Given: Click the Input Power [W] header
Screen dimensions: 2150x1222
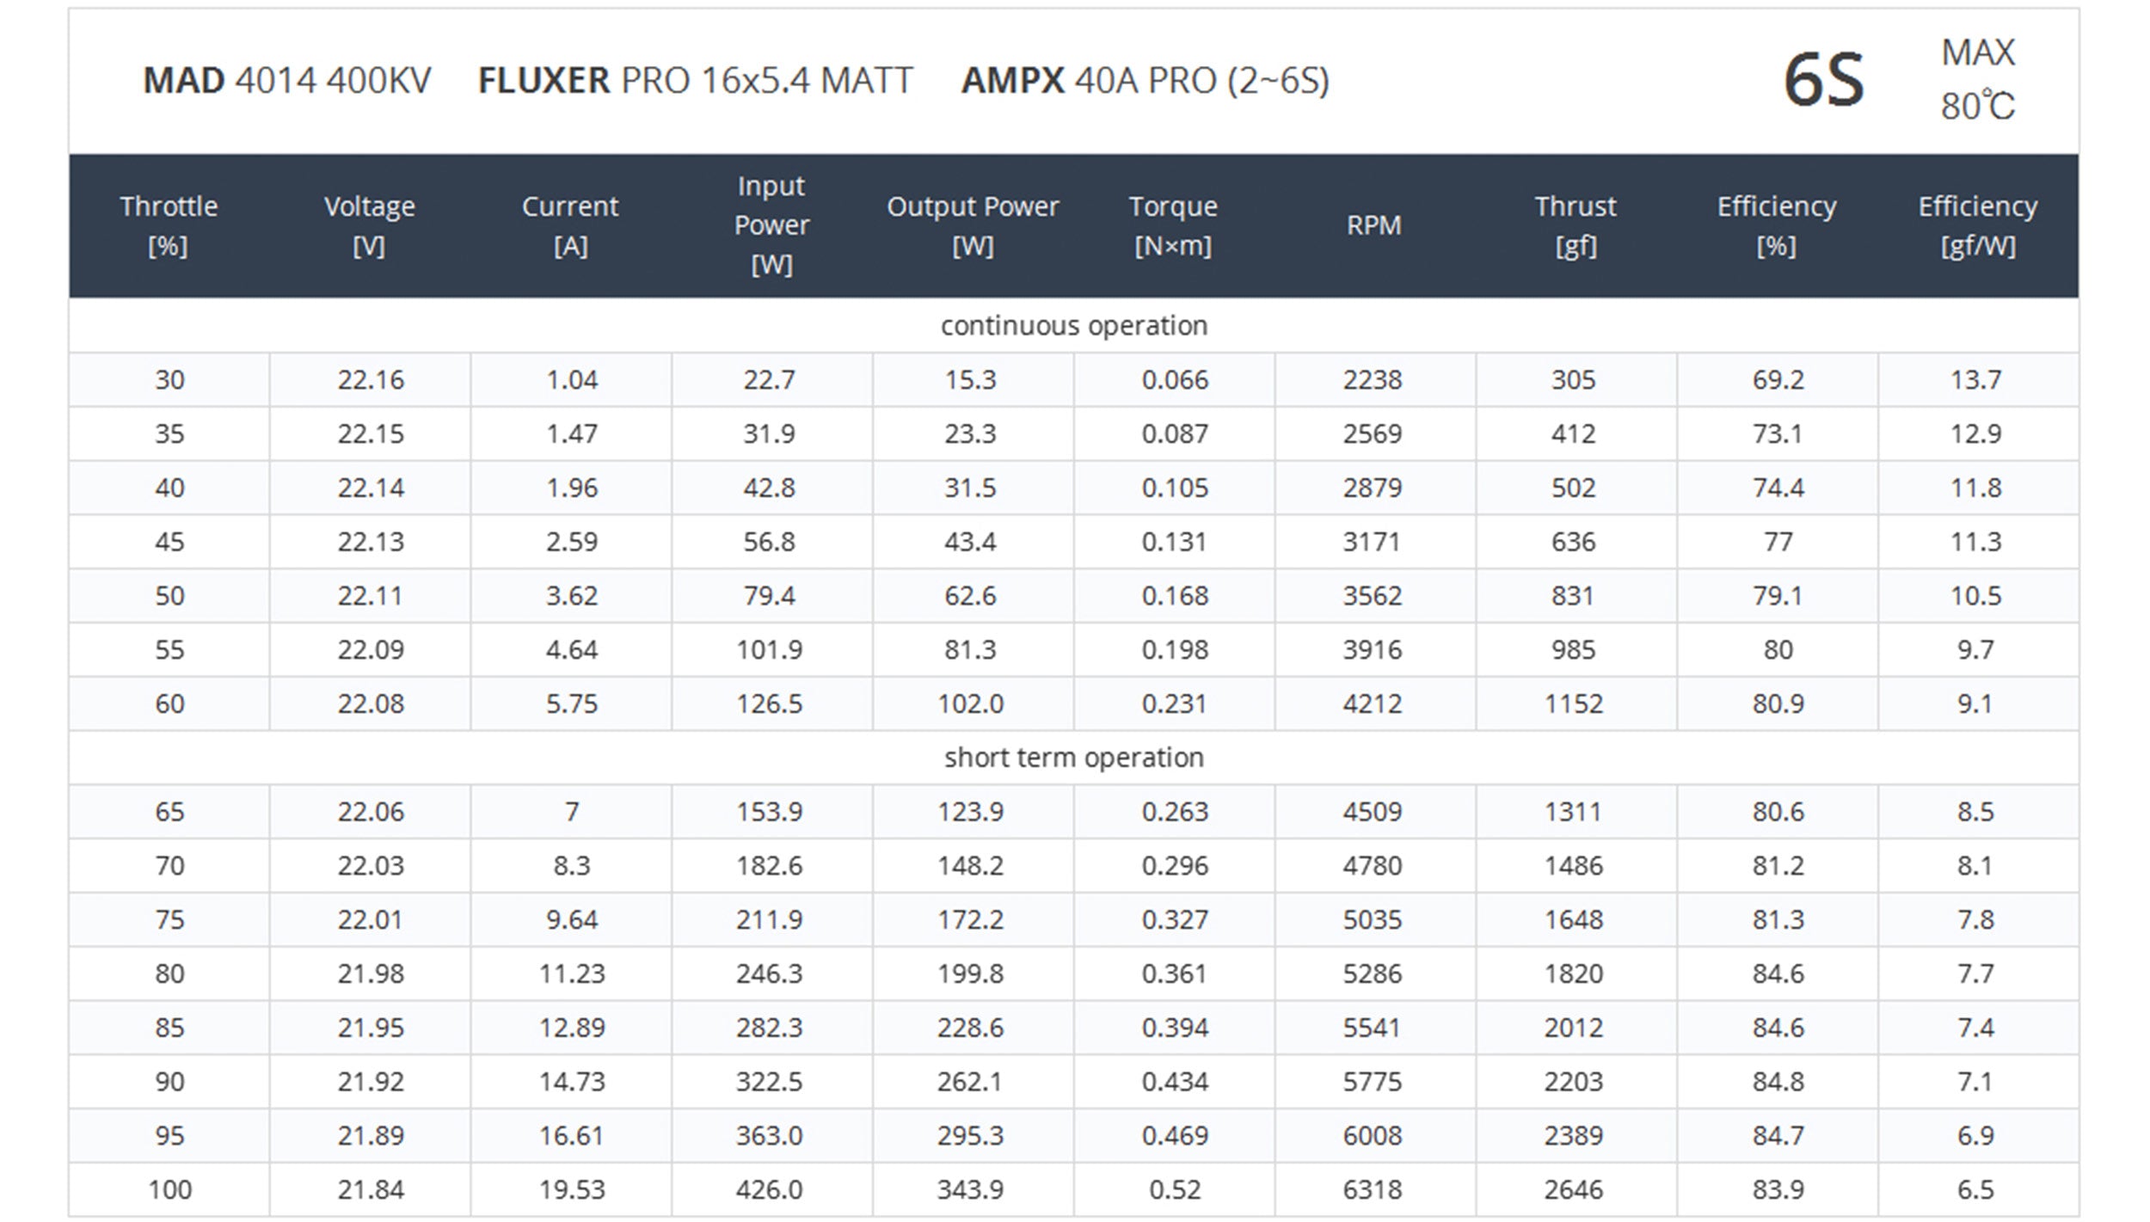Looking at the screenshot, I should pos(771,225).
